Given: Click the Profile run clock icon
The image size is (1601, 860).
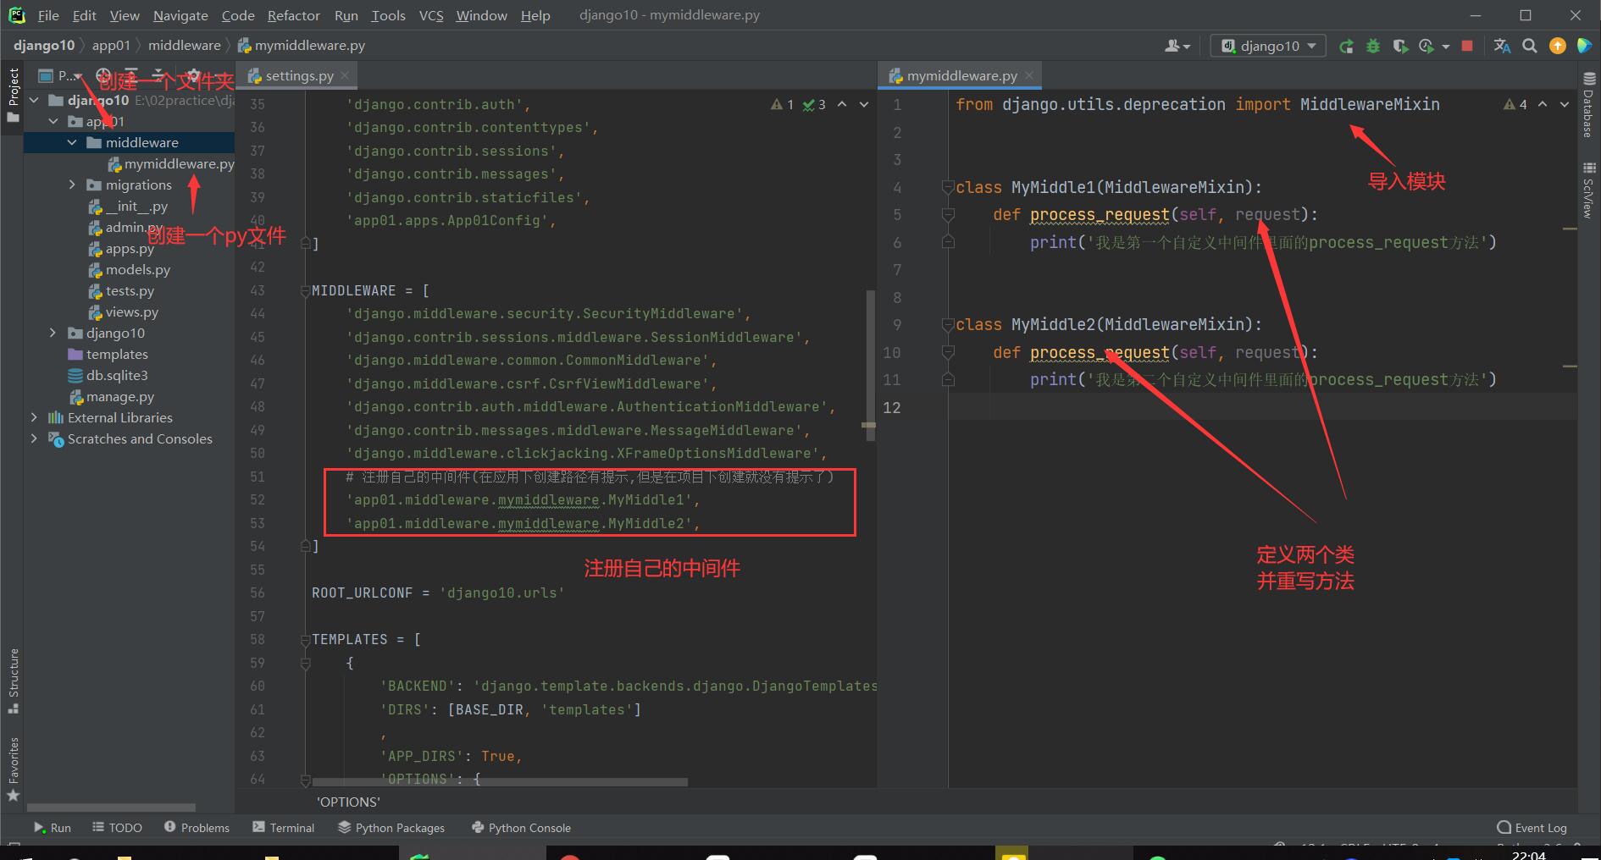Looking at the screenshot, I should pyautogui.click(x=1426, y=46).
